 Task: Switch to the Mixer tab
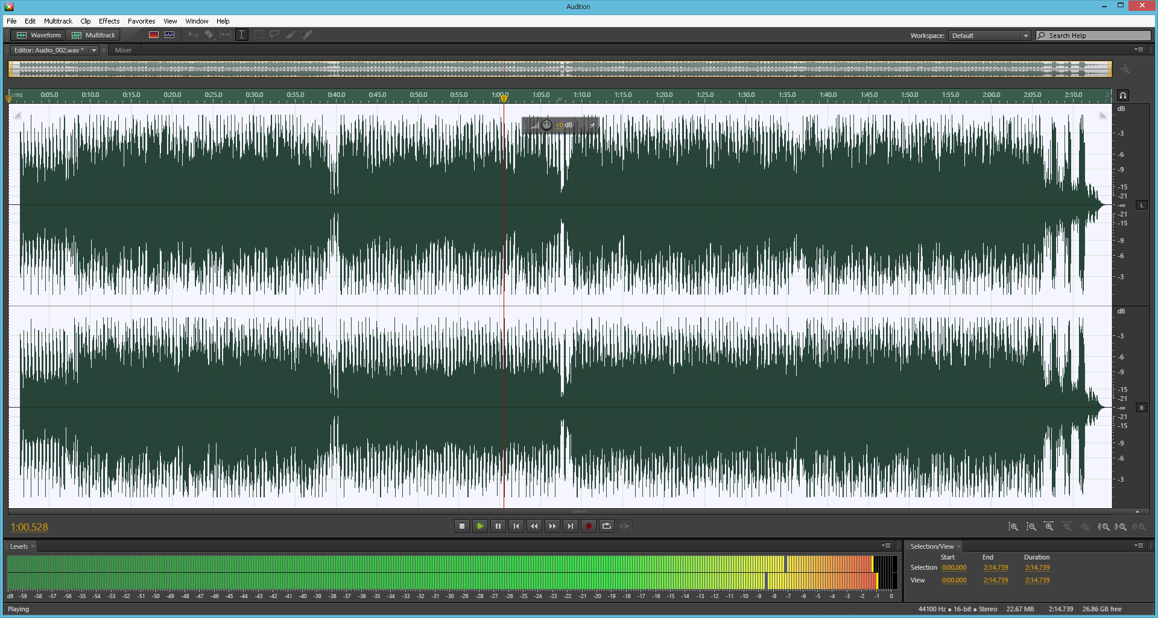click(123, 51)
